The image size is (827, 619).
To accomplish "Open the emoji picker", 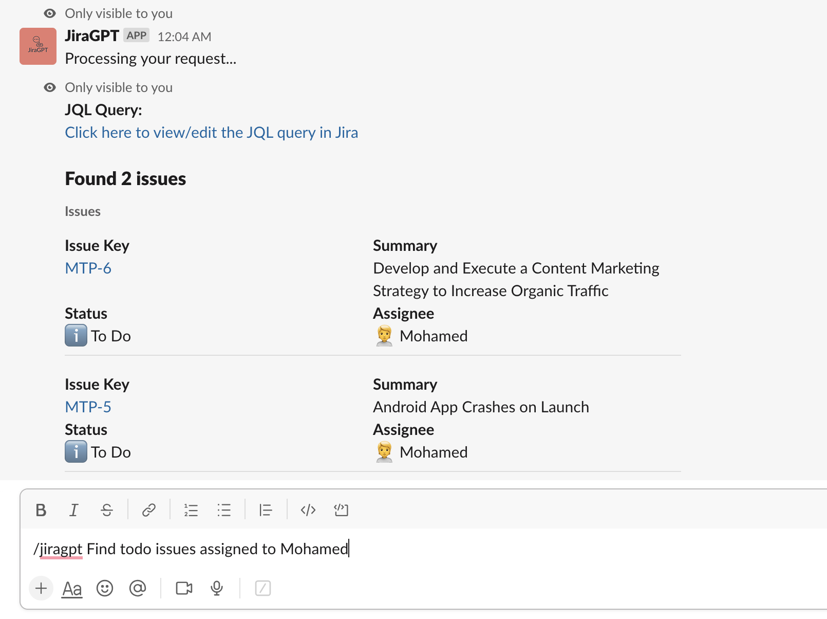I will coord(105,588).
